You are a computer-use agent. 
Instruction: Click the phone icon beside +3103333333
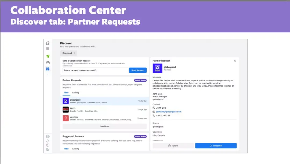pos(154,116)
